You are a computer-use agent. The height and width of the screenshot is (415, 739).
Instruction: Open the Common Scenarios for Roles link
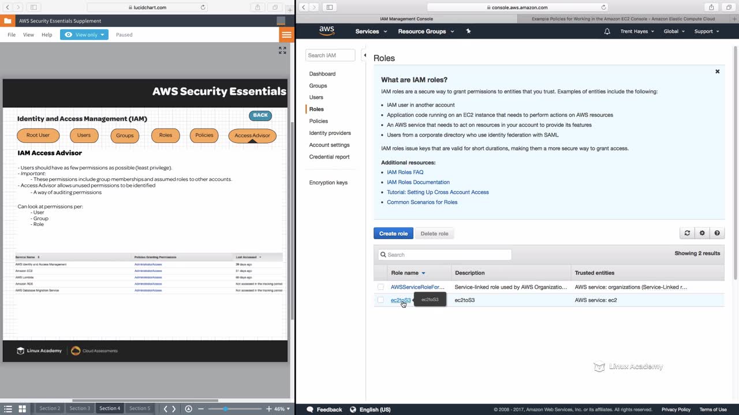422,202
